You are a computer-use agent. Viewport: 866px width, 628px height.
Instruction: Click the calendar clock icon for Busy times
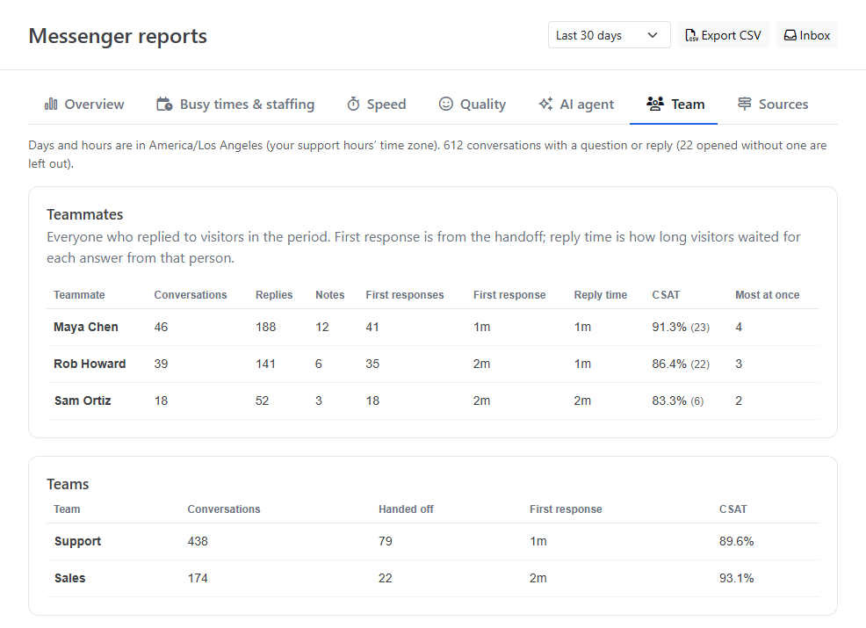(x=164, y=104)
